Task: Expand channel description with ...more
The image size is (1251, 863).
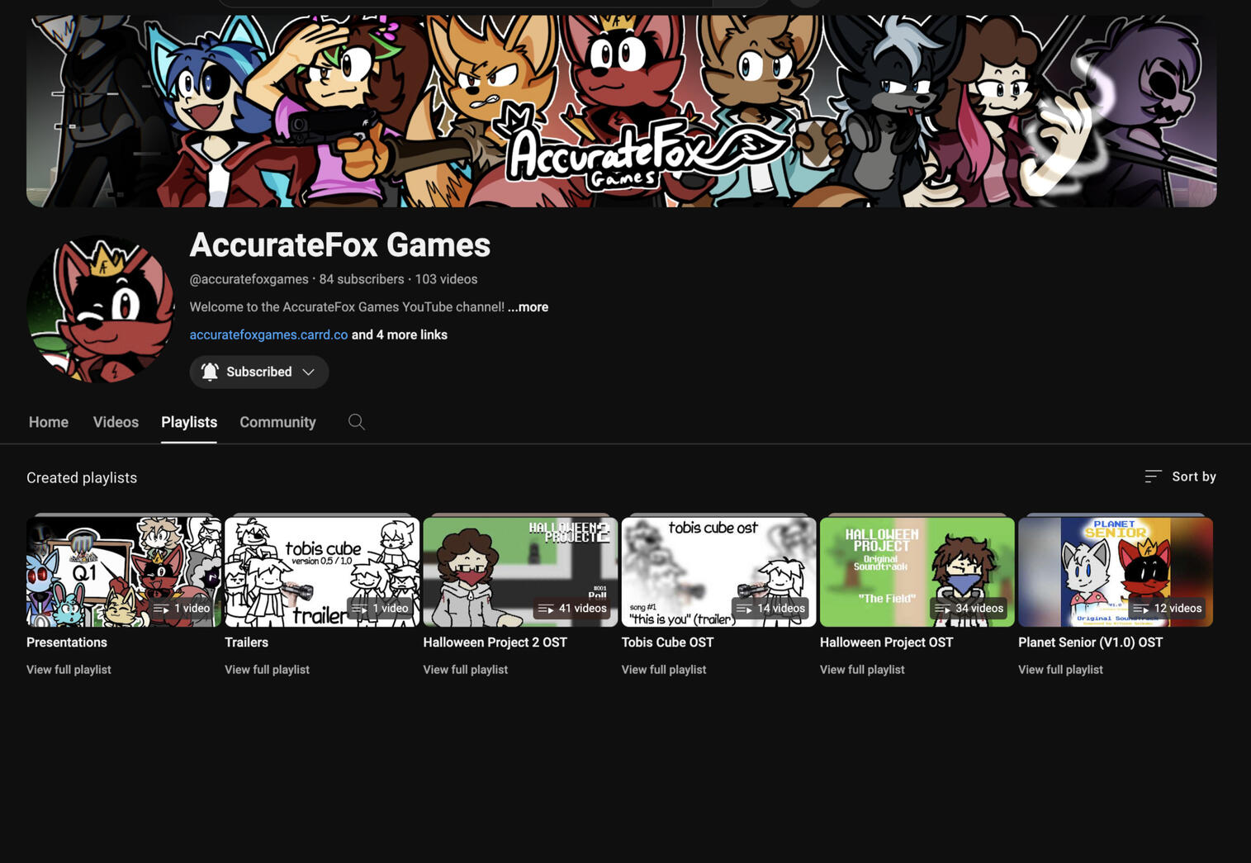Action: click(528, 307)
